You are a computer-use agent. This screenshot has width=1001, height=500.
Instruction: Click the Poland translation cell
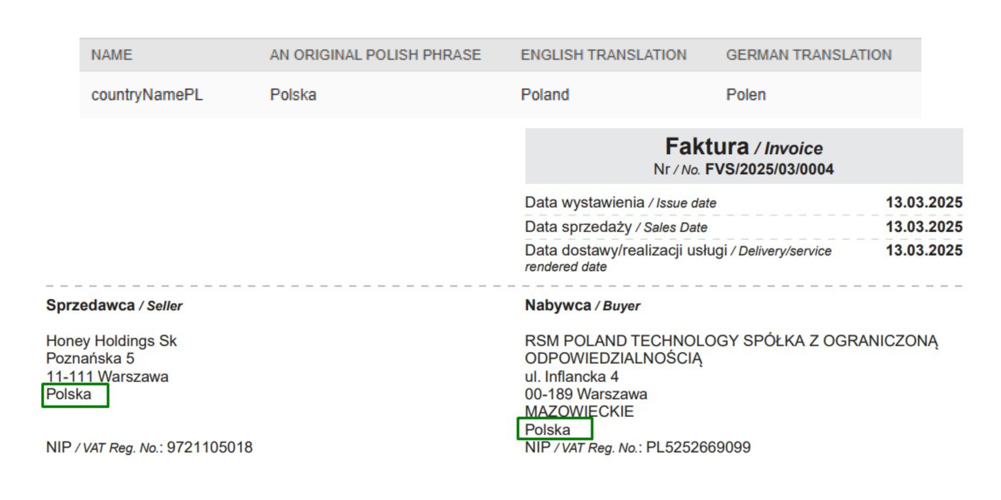coord(545,95)
